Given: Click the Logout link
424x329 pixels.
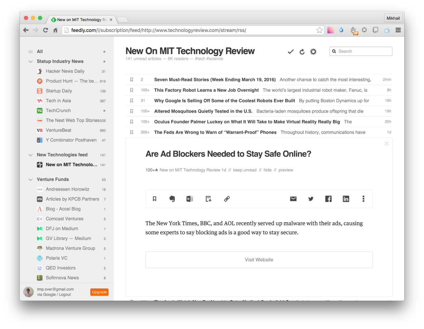Looking at the screenshot, I should point(65,295).
